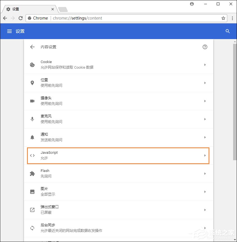Click the Cookie settings icon
The height and width of the screenshot is (242, 237).
(x=32, y=64)
